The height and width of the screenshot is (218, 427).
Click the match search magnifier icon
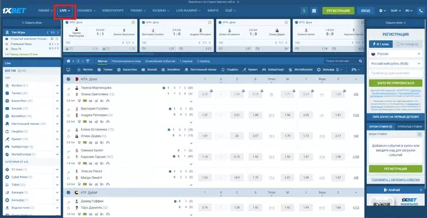pyautogui.click(x=360, y=61)
